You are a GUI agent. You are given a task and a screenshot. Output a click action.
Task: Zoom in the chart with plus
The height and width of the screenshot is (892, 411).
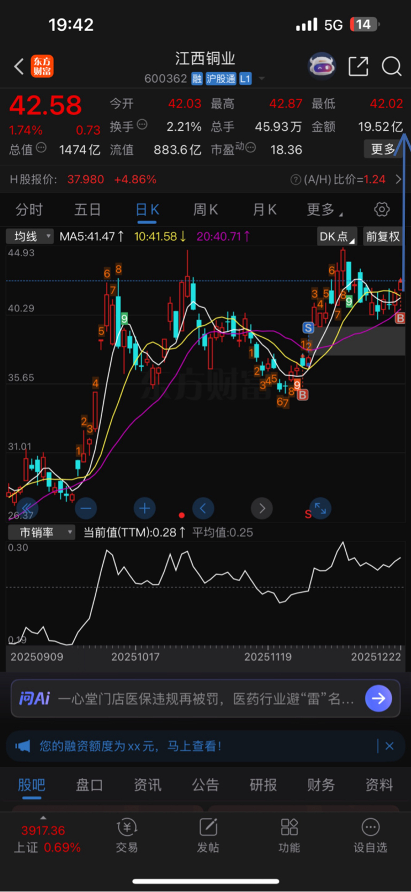click(x=144, y=508)
